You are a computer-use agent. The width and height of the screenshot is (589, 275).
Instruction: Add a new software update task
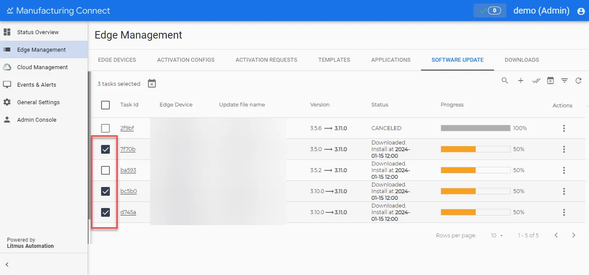coord(521,81)
